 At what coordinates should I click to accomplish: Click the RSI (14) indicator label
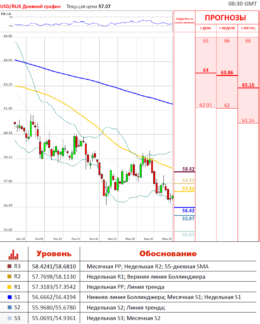6,14
